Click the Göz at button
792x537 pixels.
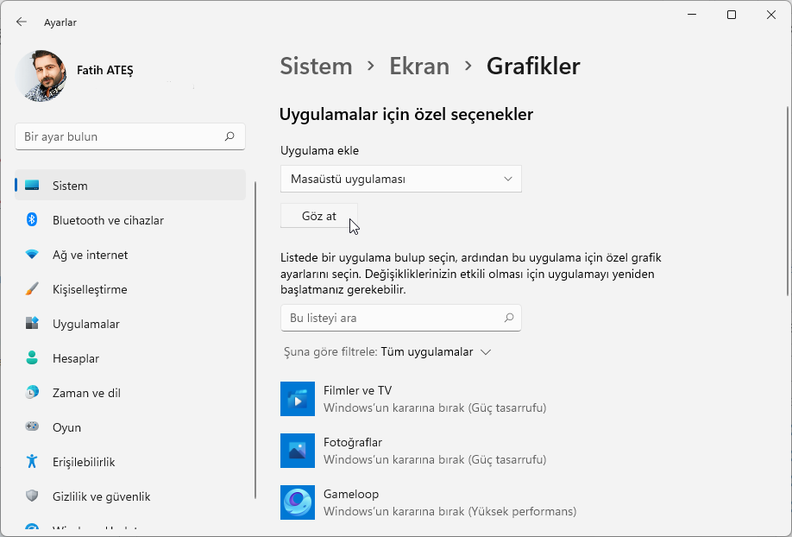coord(318,216)
